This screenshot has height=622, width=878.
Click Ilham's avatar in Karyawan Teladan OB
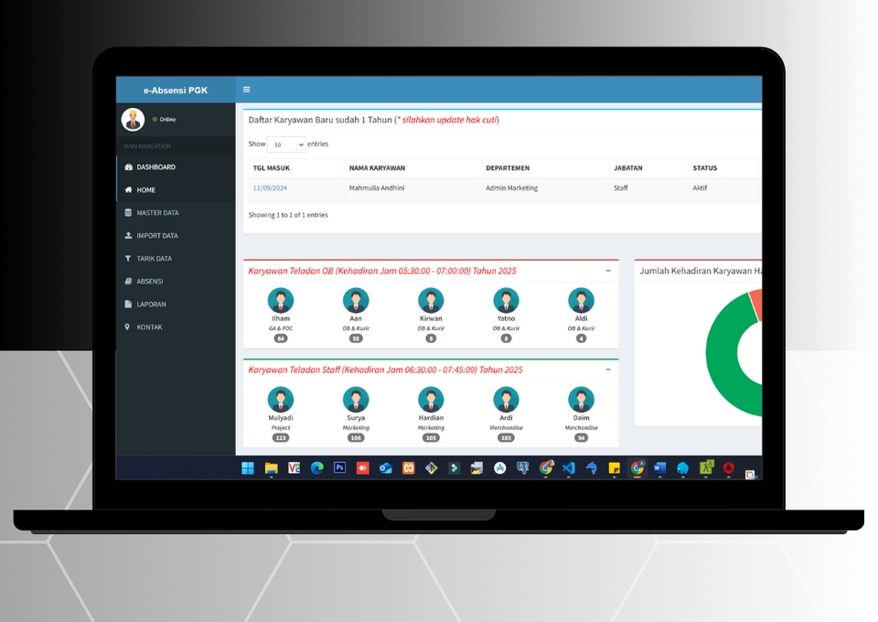click(x=280, y=300)
